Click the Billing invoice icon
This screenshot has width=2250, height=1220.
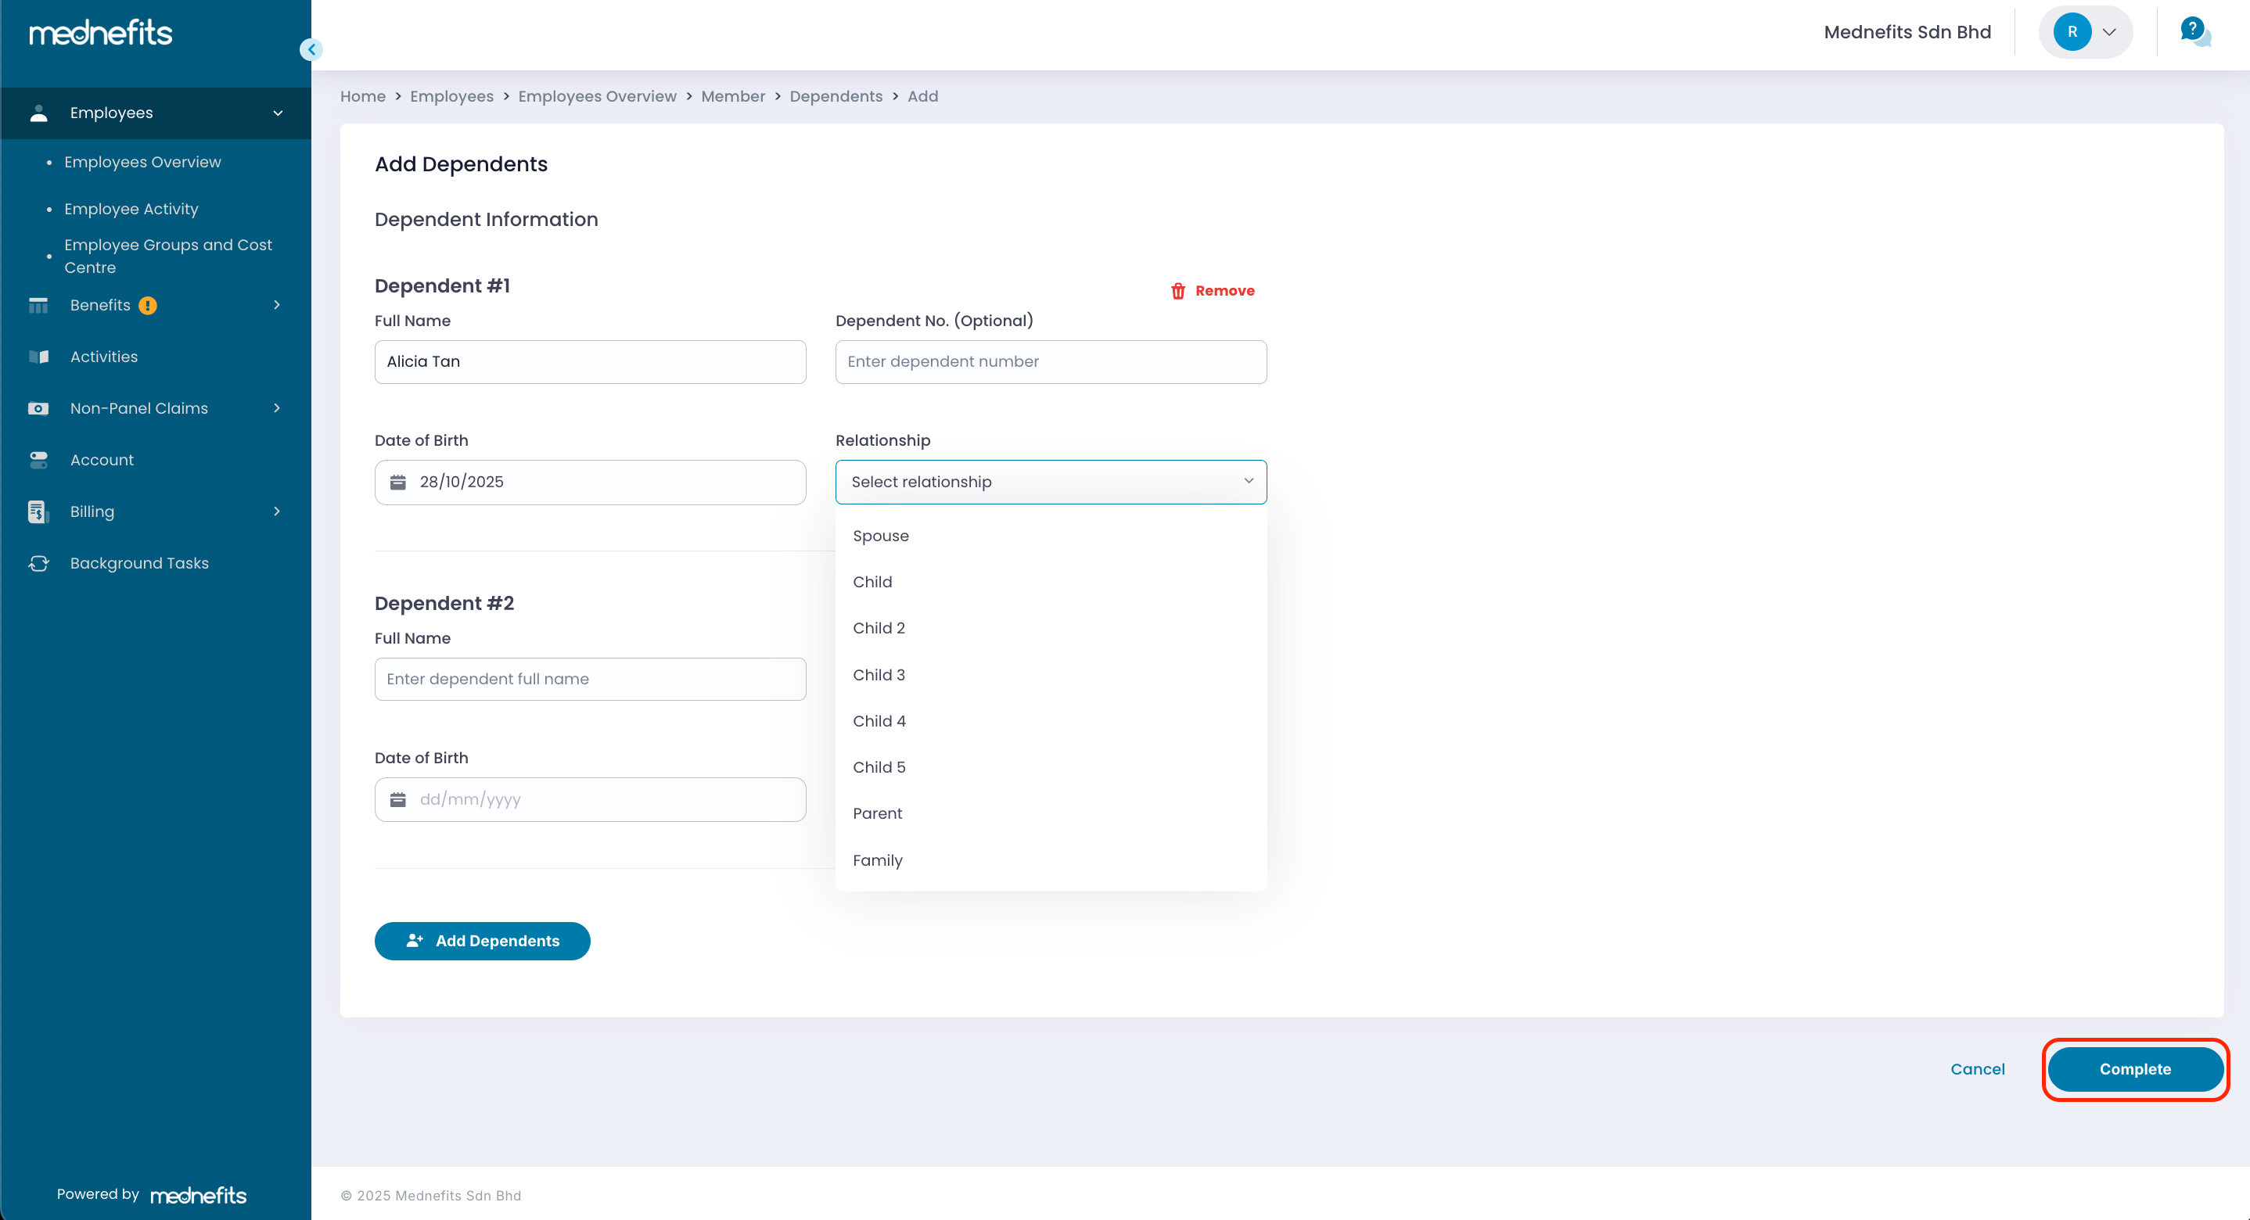37,511
